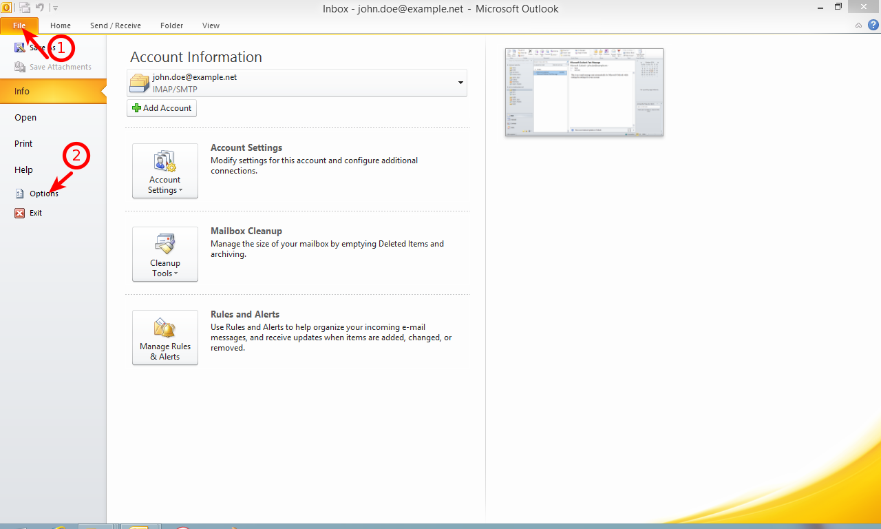Viewport: 881px width, 529px height.
Task: Click the green plus icon on Add Account
Action: [136, 108]
